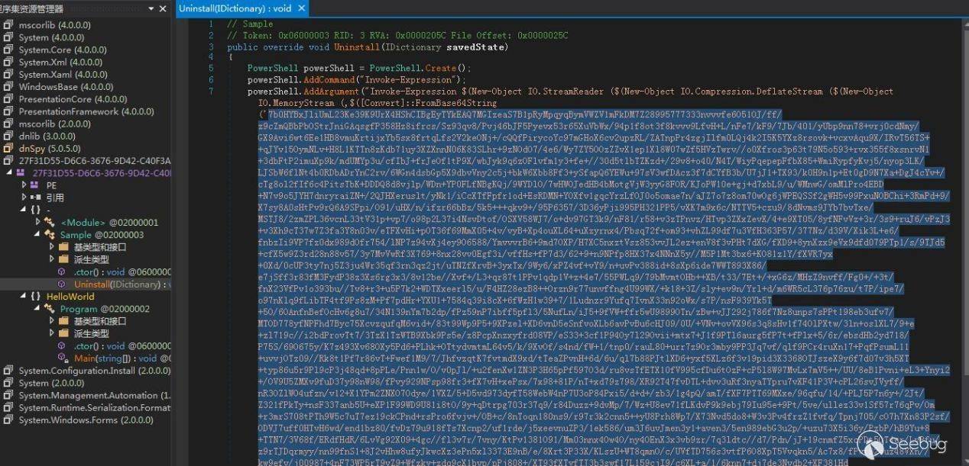Click the Token RID comment on line 2
The height and width of the screenshot is (466, 969).
point(398,36)
